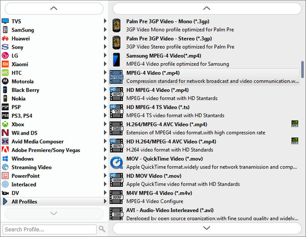The height and width of the screenshot is (237, 306).
Task: Expand the Nokia submenu arrow
Action: 105,98
